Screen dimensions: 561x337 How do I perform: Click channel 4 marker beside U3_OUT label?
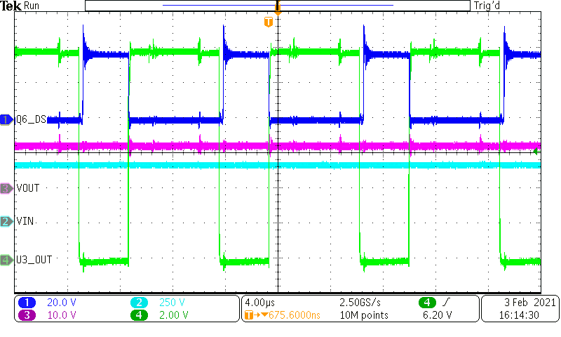(x=6, y=260)
